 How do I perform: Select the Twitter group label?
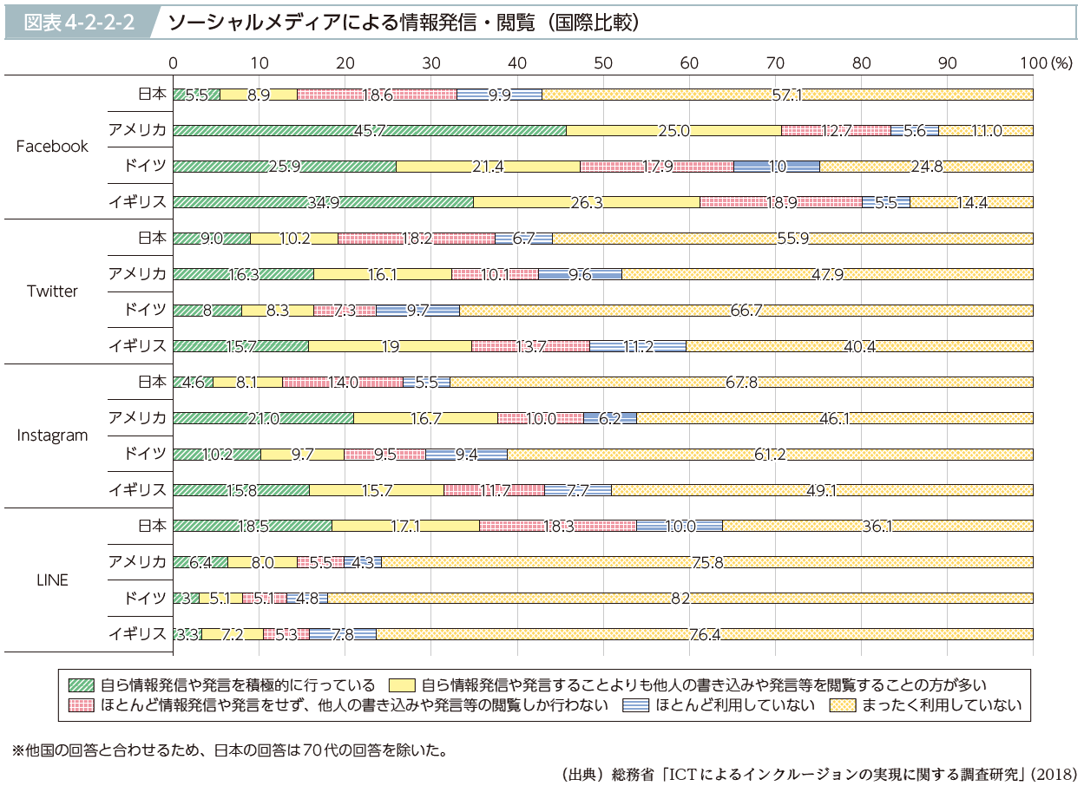[x=52, y=291]
